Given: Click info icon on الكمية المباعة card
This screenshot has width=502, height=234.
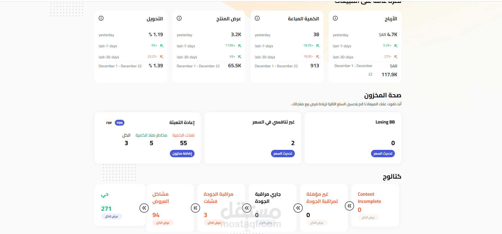Looking at the screenshot, I should click(x=257, y=18).
